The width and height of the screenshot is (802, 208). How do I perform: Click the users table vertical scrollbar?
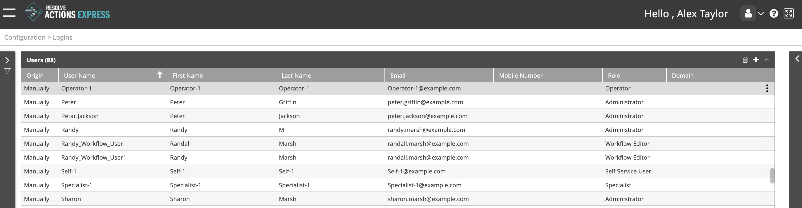[772, 176]
